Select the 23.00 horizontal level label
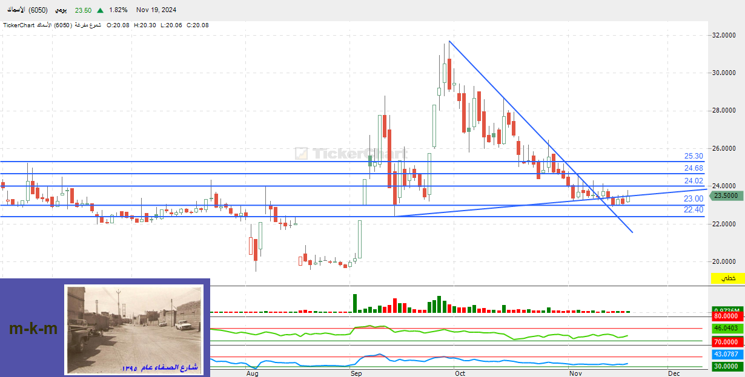This screenshot has height=377, width=745. click(x=694, y=198)
